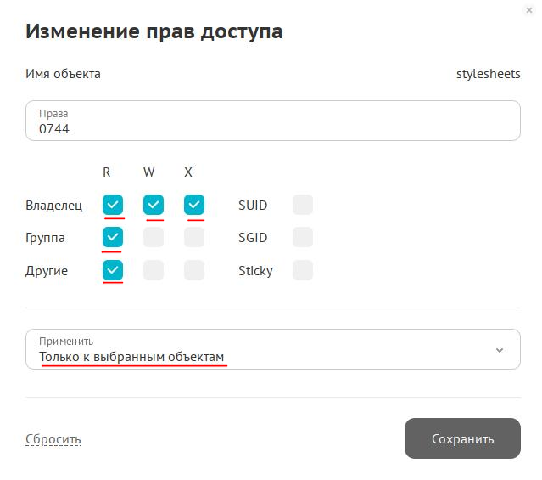The width and height of the screenshot is (542, 480).
Task: Uncheck Владелец read (R) checkbox
Action: click(x=113, y=205)
